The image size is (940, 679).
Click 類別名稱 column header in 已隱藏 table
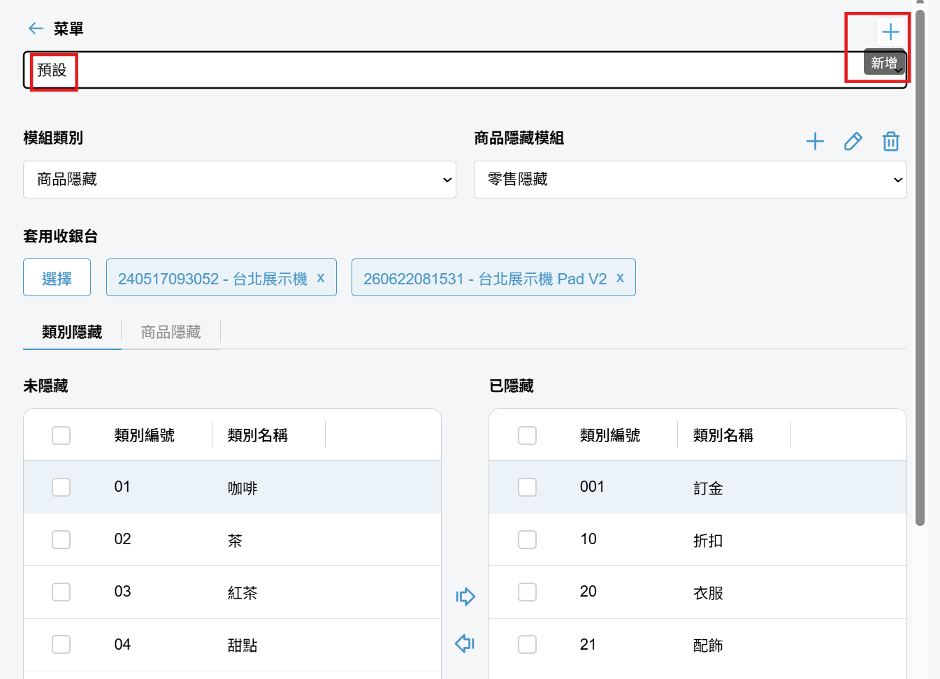tap(723, 435)
